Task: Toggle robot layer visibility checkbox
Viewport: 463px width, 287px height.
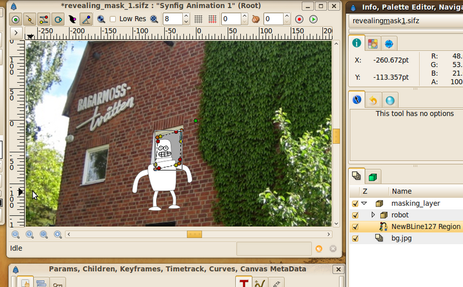Action: [355, 215]
